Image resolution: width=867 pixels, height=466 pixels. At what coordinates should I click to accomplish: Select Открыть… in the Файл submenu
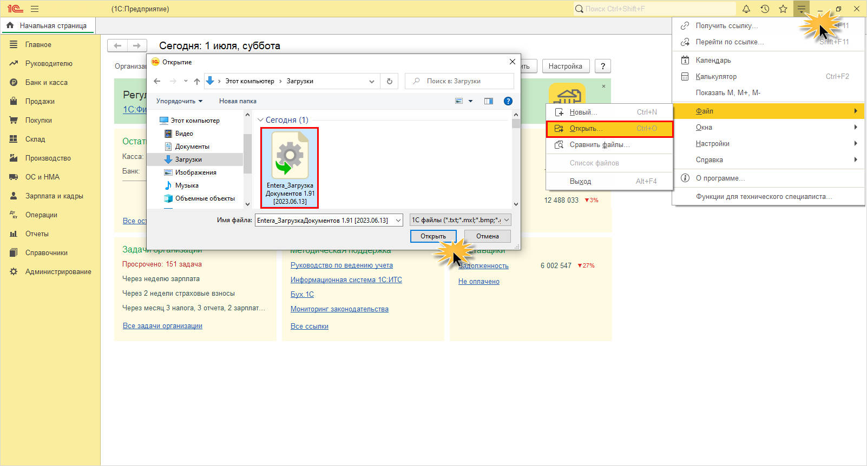tap(609, 129)
